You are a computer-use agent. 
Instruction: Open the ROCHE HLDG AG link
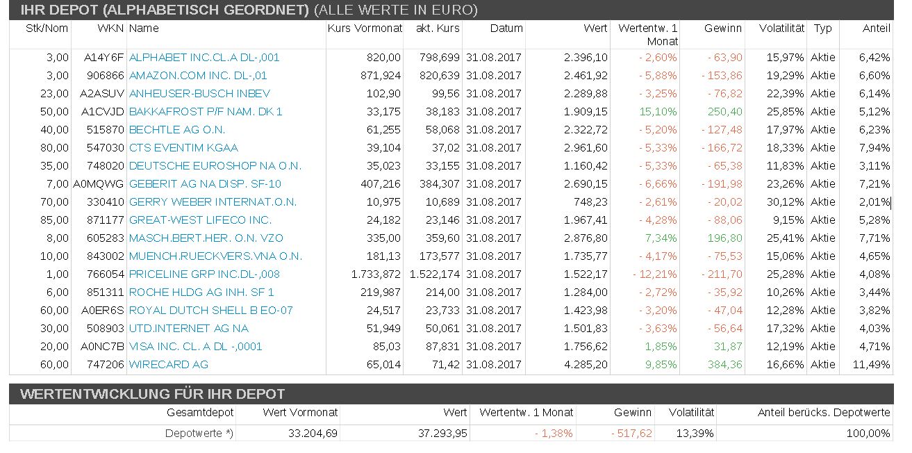[201, 293]
